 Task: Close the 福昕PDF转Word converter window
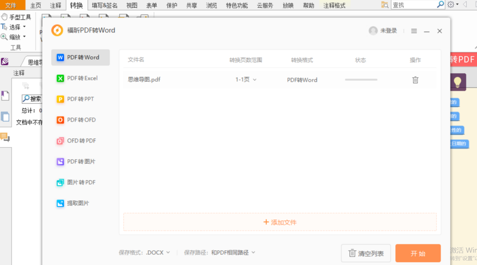[x=440, y=31]
